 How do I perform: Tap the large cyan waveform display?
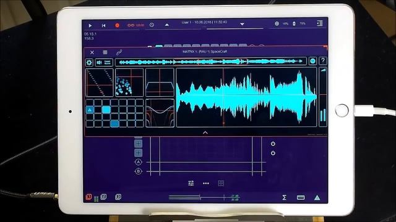(246, 97)
